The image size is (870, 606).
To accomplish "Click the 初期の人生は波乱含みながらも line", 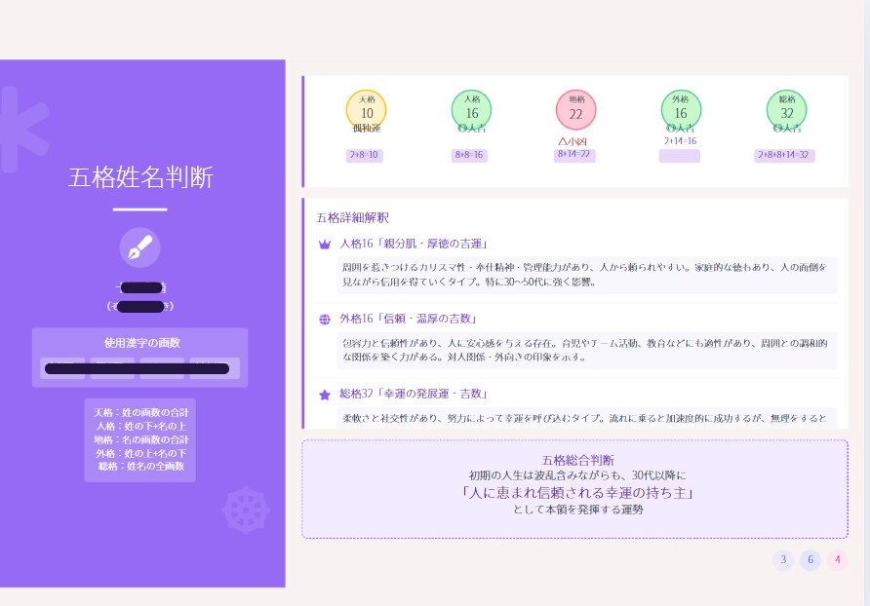I will pyautogui.click(x=577, y=475).
